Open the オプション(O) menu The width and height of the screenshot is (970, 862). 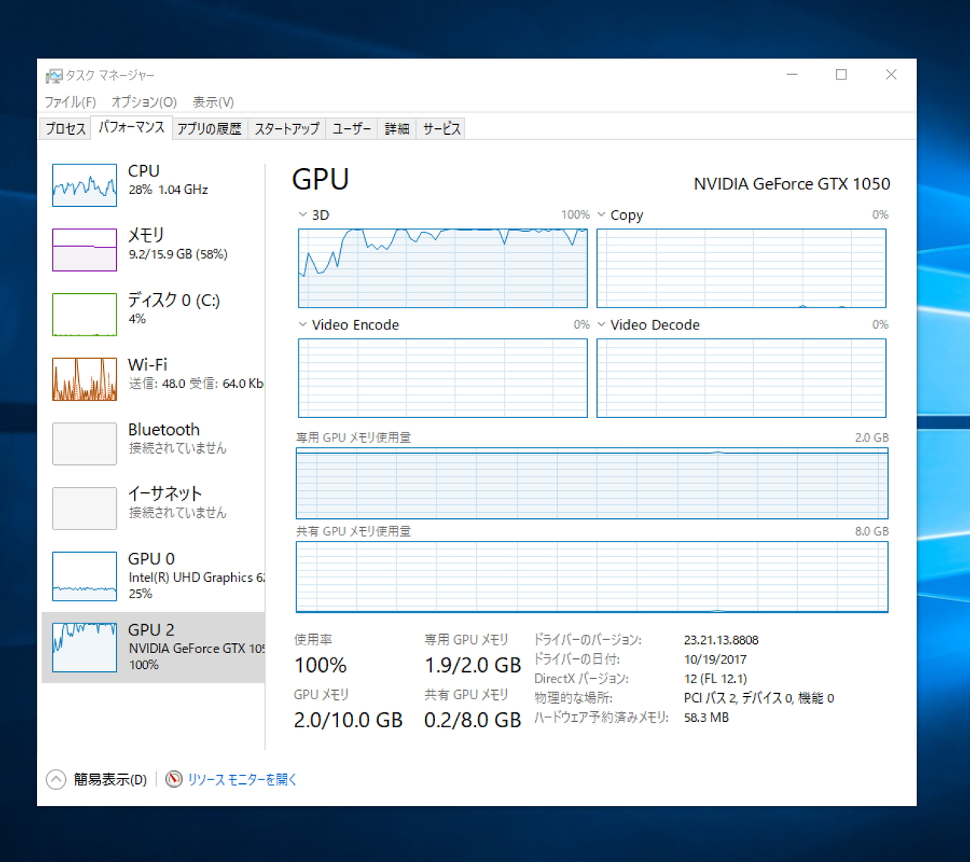(143, 102)
